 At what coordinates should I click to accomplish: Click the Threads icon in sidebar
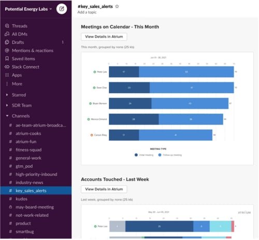point(7,26)
